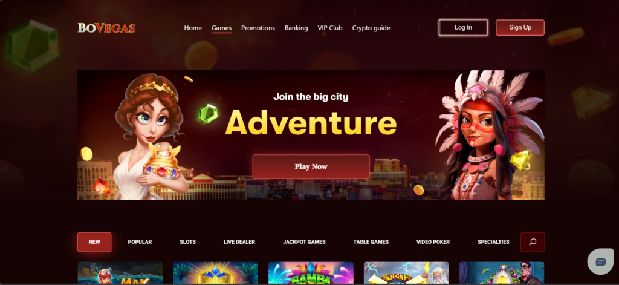Open the VIDEO POKER category
619x285 pixels.
coord(433,242)
